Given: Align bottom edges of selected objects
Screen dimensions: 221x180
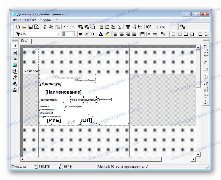Looking at the screenshot, I should 206,102.
